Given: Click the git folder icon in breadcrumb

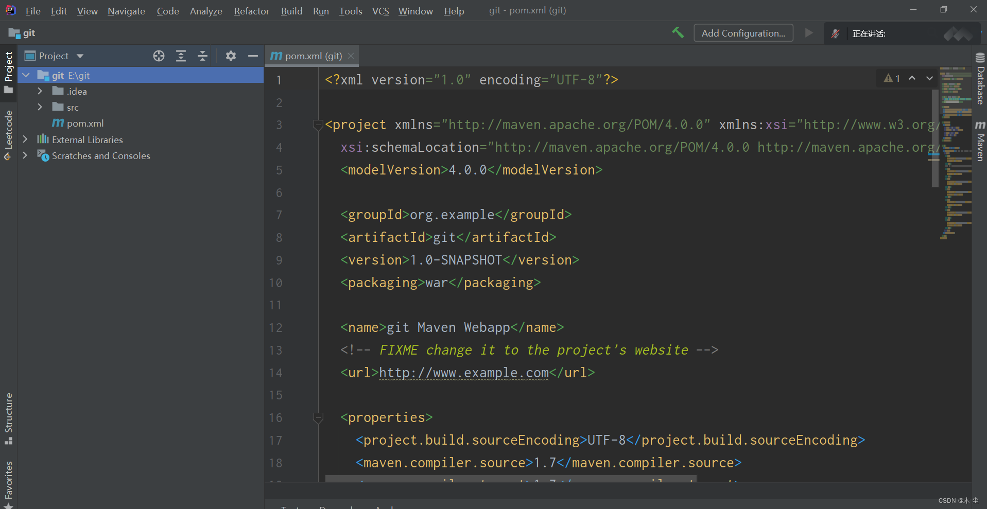Looking at the screenshot, I should pos(14,33).
